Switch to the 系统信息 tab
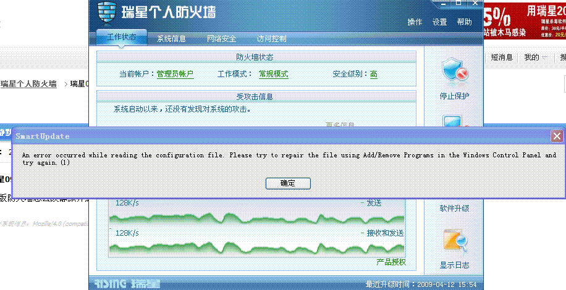 (171, 38)
